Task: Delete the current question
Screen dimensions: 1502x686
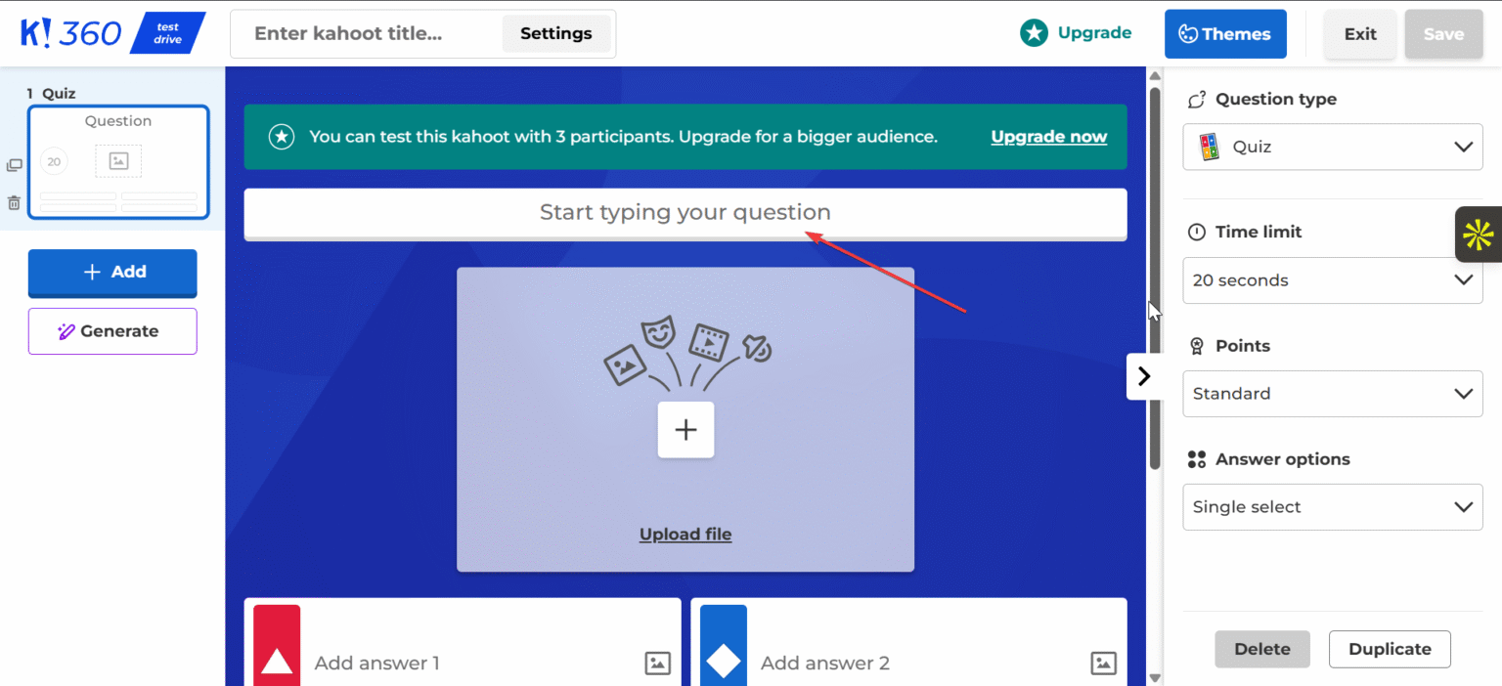Action: click(1262, 649)
